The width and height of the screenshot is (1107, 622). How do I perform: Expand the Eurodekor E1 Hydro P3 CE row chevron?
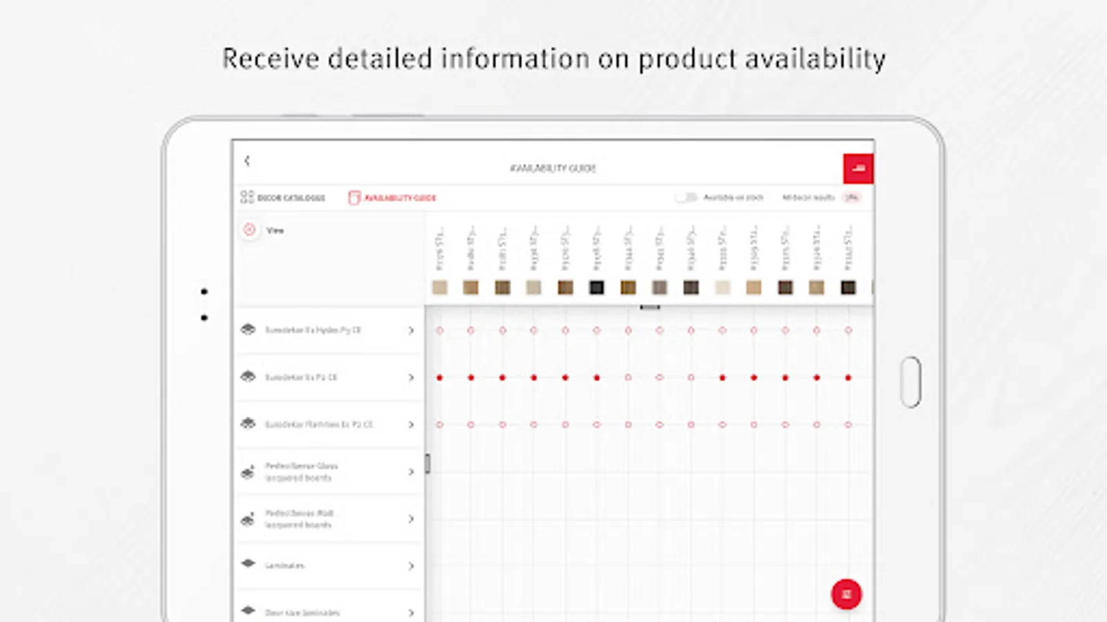(x=411, y=330)
